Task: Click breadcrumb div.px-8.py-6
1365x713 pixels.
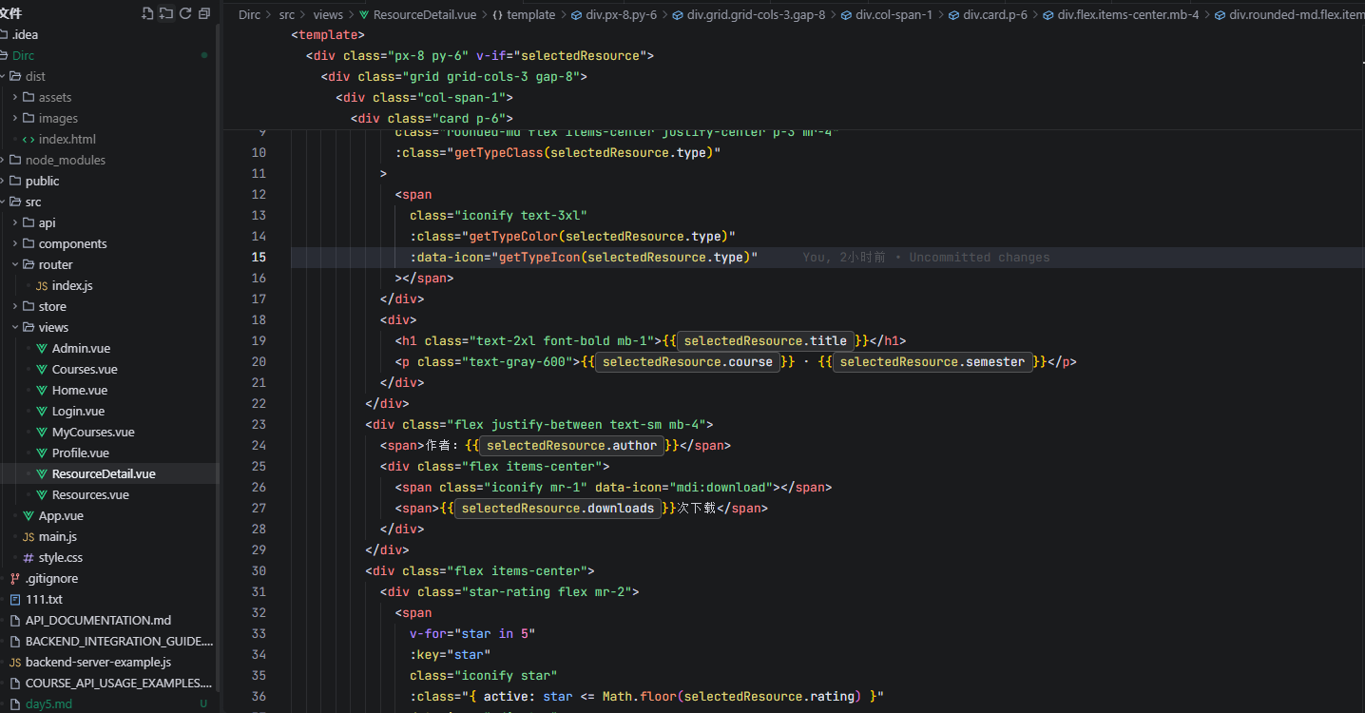Action: coord(622,15)
